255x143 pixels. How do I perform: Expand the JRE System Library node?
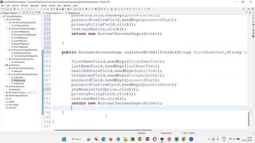(x=4, y=93)
